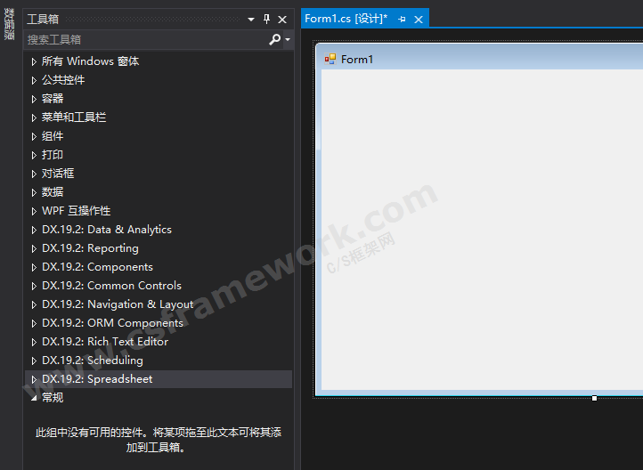This screenshot has height=470, width=643.
Task: Open the DX.19.2: Reporting category
Action: click(90, 248)
